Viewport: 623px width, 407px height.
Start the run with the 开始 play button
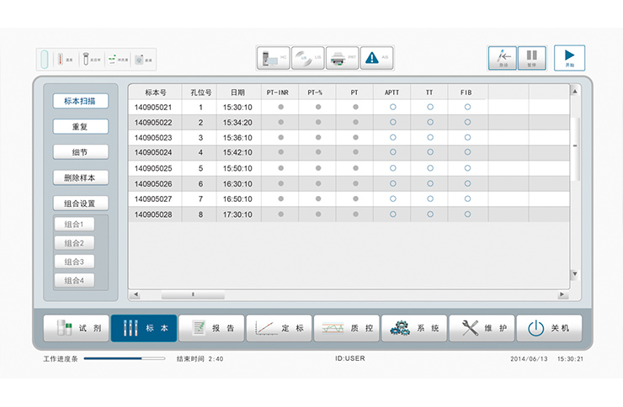click(x=569, y=58)
